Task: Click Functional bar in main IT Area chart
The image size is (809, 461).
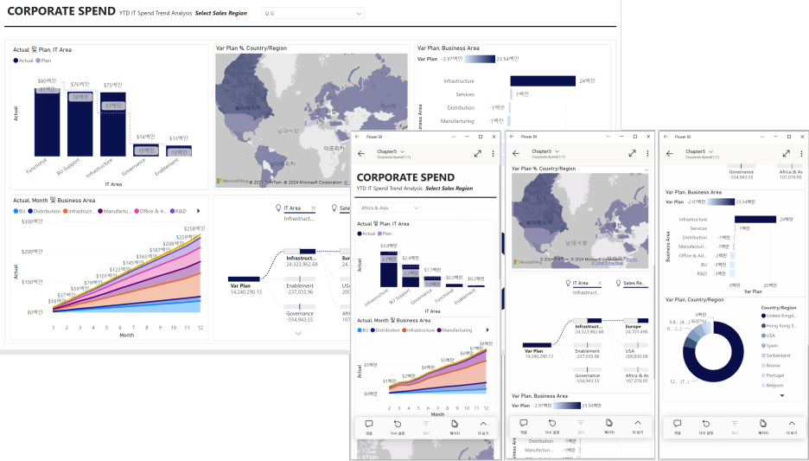Action: pyautogui.click(x=47, y=122)
